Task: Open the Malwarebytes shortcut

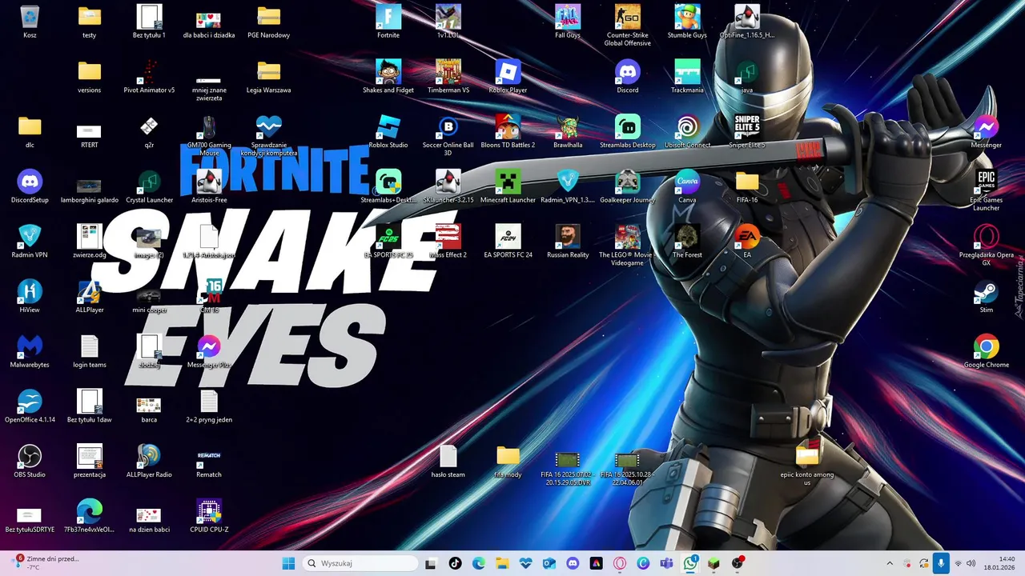Action: tap(30, 351)
